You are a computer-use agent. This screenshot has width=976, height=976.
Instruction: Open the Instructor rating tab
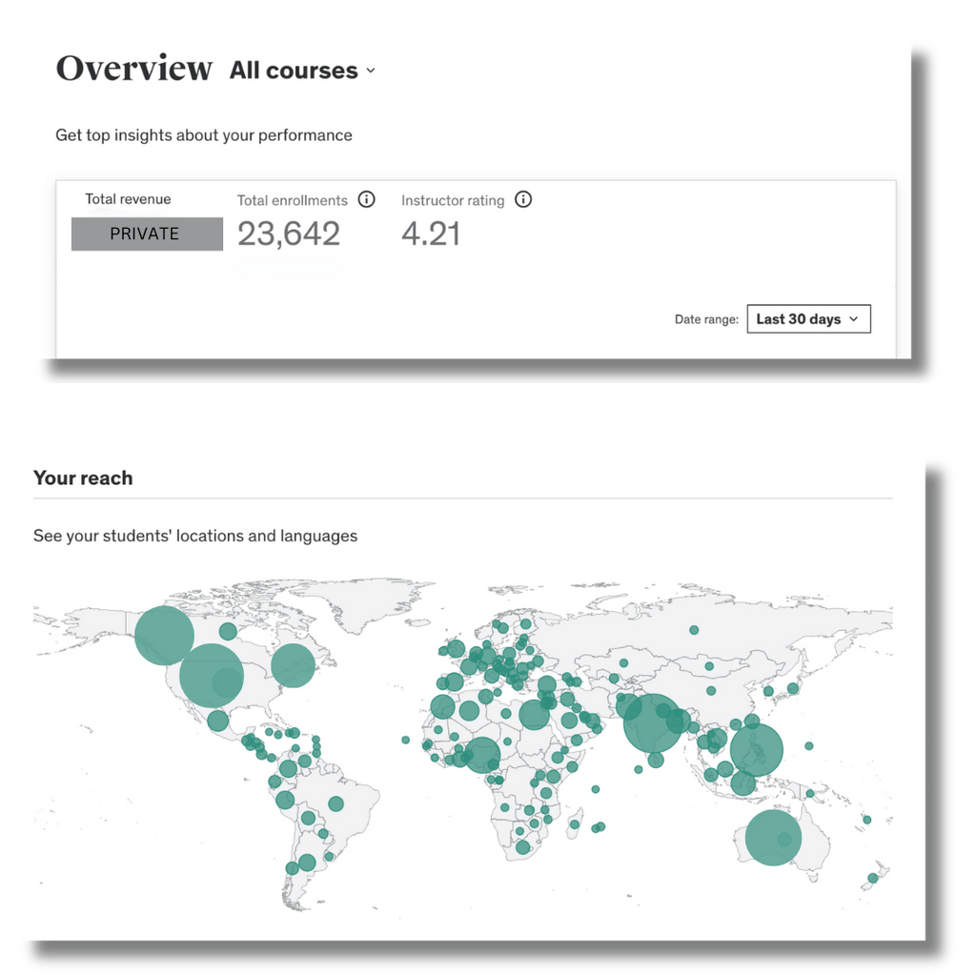pyautogui.click(x=452, y=200)
